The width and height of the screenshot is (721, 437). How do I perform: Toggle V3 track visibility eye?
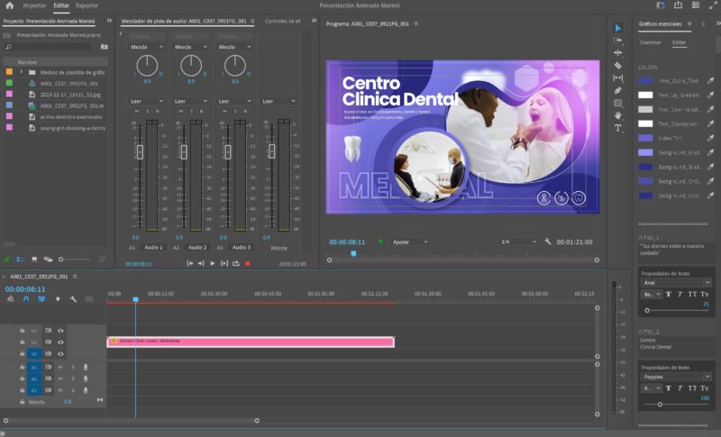click(x=60, y=331)
